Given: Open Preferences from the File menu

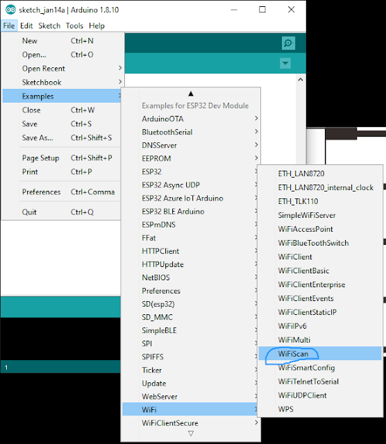Looking at the screenshot, I should point(62,192).
